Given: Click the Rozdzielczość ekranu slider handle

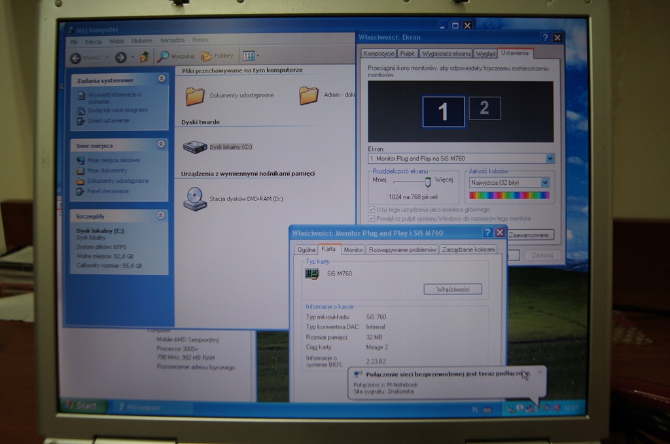Looking at the screenshot, I should (x=428, y=182).
